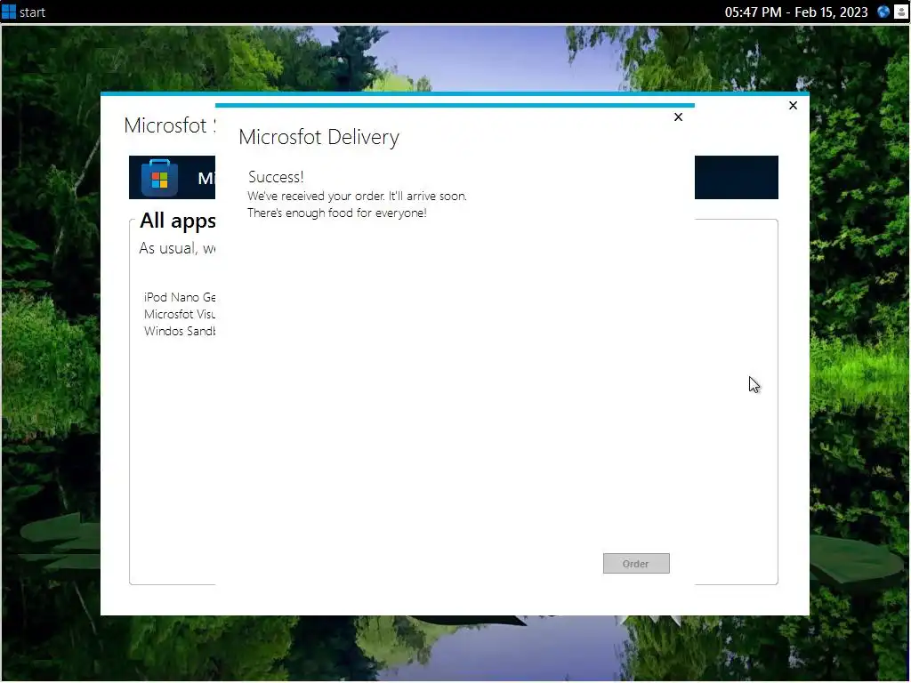The image size is (911, 683).
Task: Click the "As usual" subtitle in Store
Action: (x=177, y=249)
